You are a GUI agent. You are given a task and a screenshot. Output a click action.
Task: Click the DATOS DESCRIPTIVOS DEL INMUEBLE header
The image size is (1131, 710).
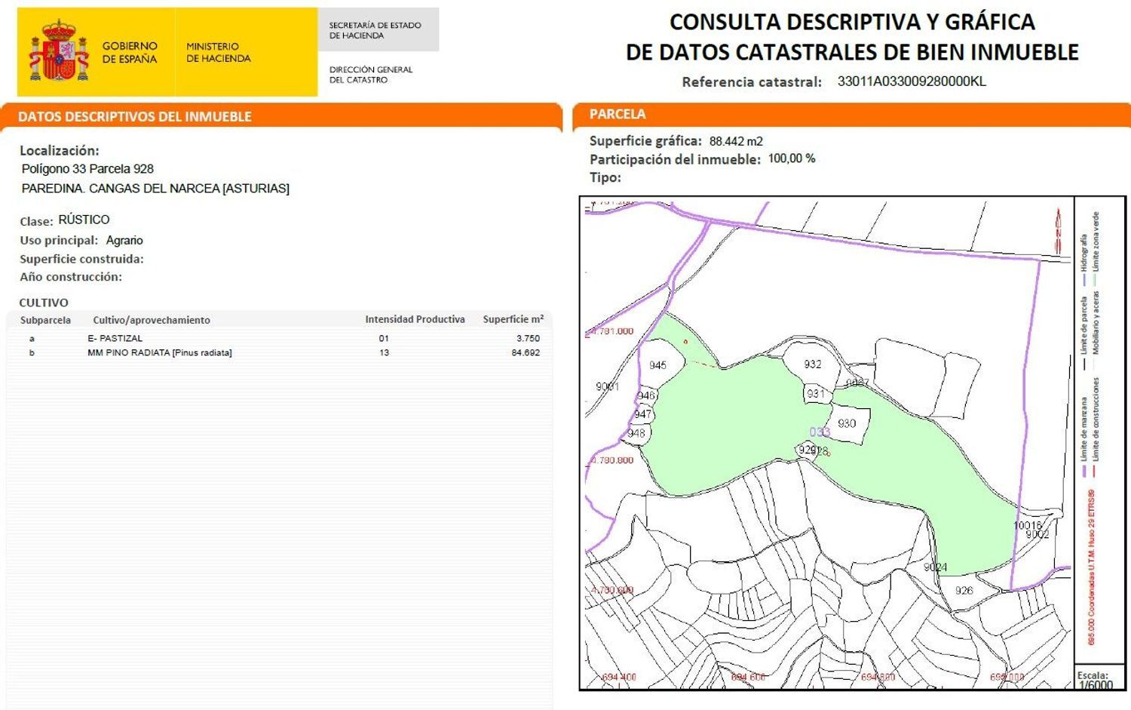[x=136, y=117]
